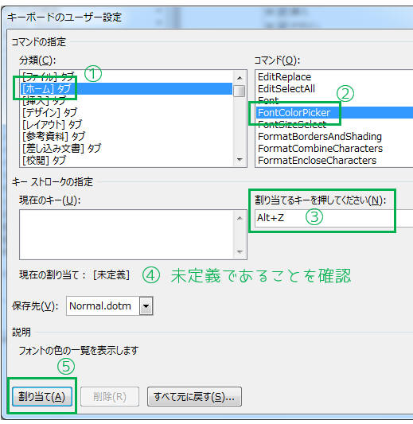413x424 pixels.
Task: Select the FontColorPicker command
Action: pyautogui.click(x=334, y=112)
